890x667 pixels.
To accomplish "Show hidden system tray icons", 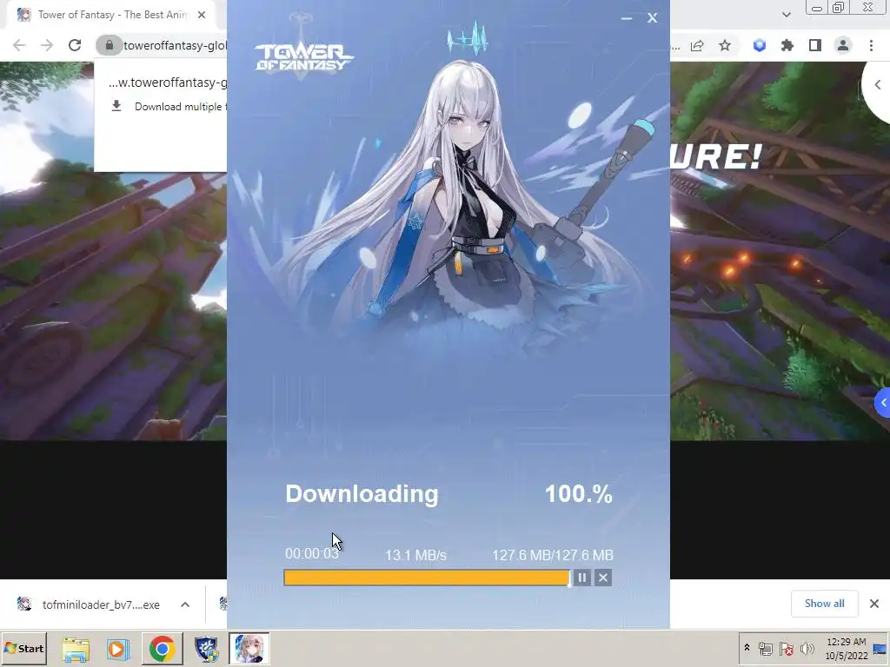I will [x=747, y=648].
